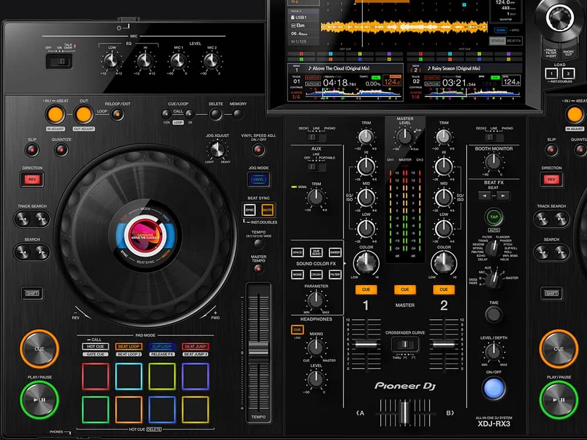Tap the cyan top-row performance pad
The image size is (587, 440).
[x=129, y=377]
